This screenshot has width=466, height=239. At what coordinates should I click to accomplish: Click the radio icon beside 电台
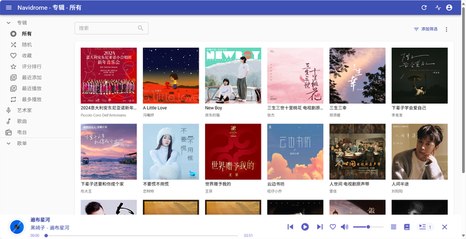8,132
